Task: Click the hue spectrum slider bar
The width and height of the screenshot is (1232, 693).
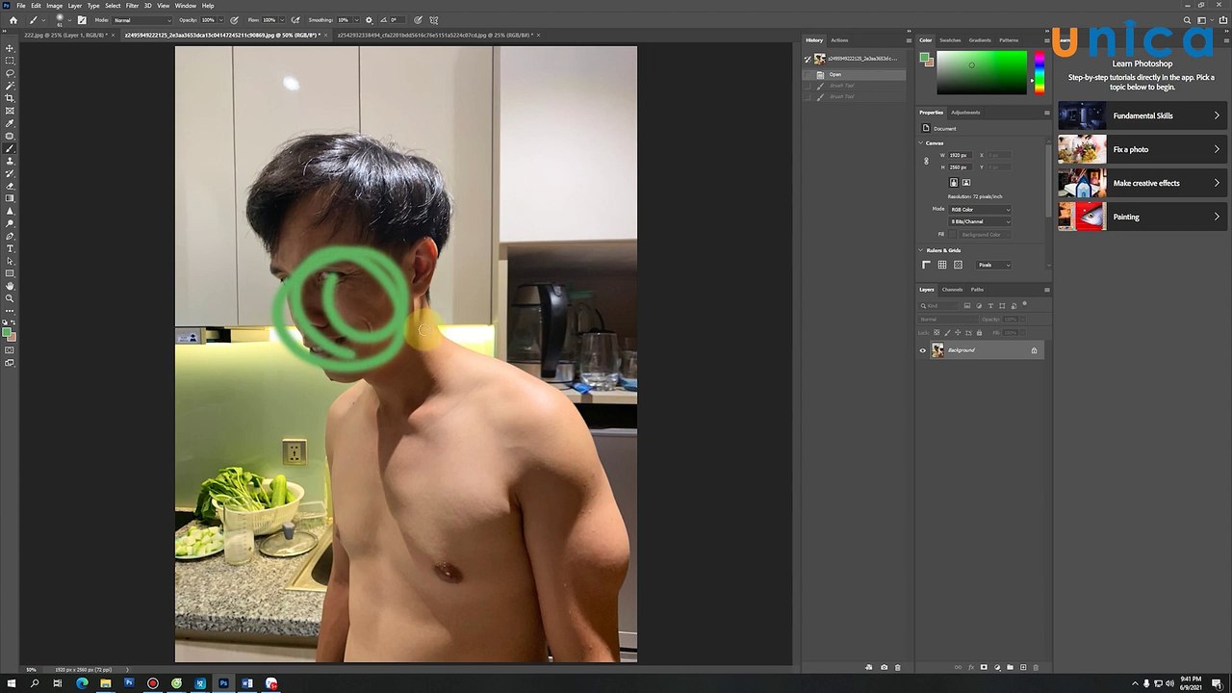Action: click(x=1039, y=72)
